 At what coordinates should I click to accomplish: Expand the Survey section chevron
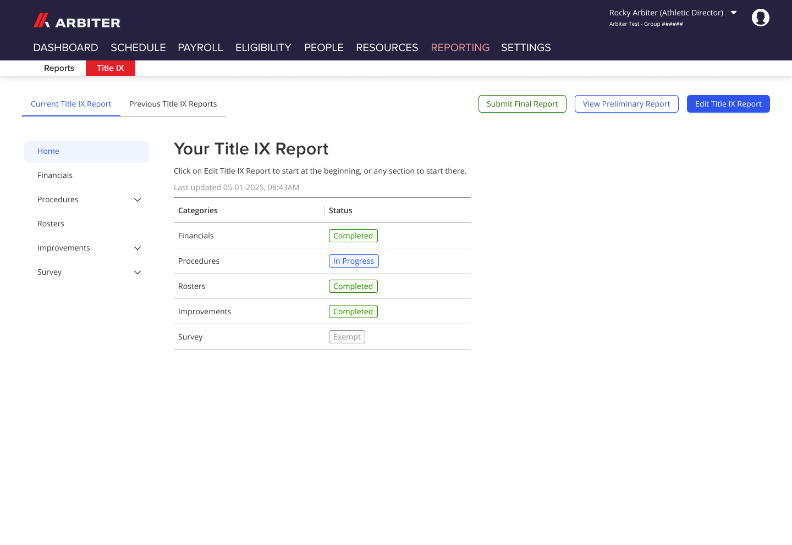pyautogui.click(x=137, y=272)
